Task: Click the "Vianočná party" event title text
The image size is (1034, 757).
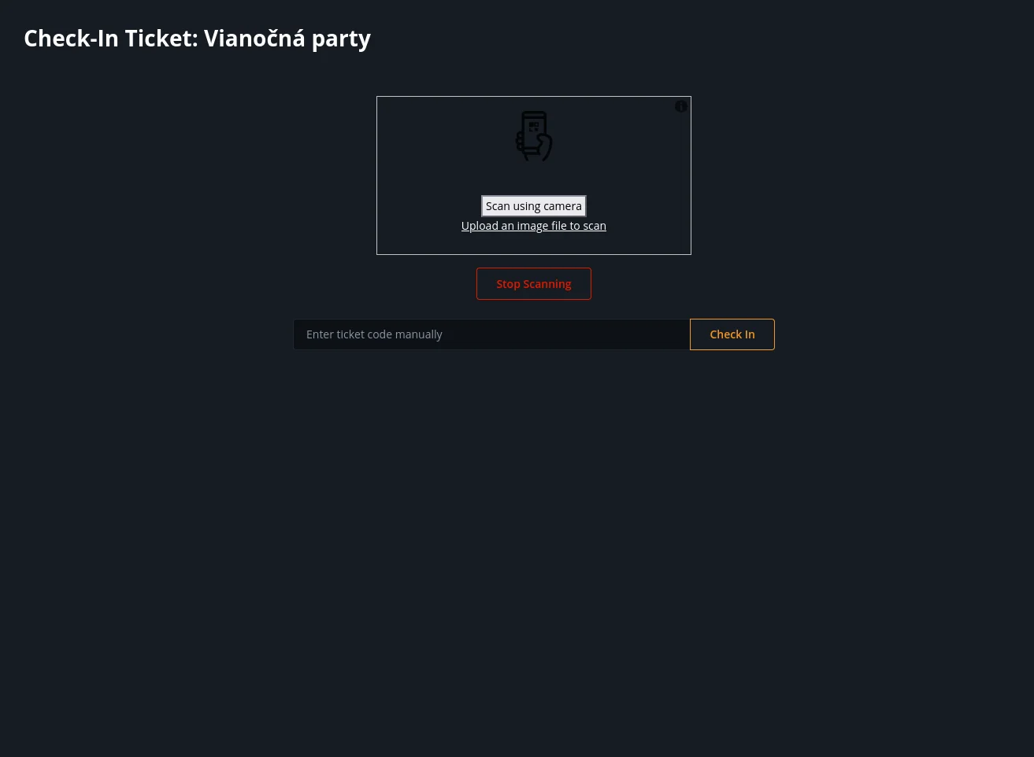Action: 287,39
